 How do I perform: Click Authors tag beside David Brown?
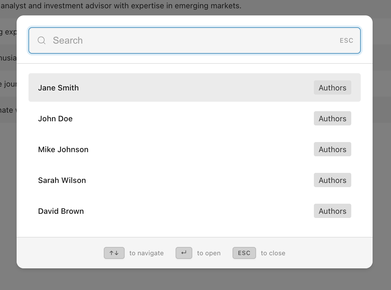coord(332,211)
